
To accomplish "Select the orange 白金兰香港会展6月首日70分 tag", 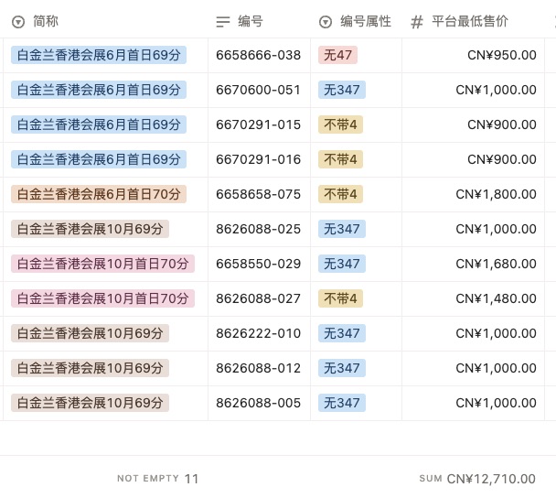I will (99, 194).
